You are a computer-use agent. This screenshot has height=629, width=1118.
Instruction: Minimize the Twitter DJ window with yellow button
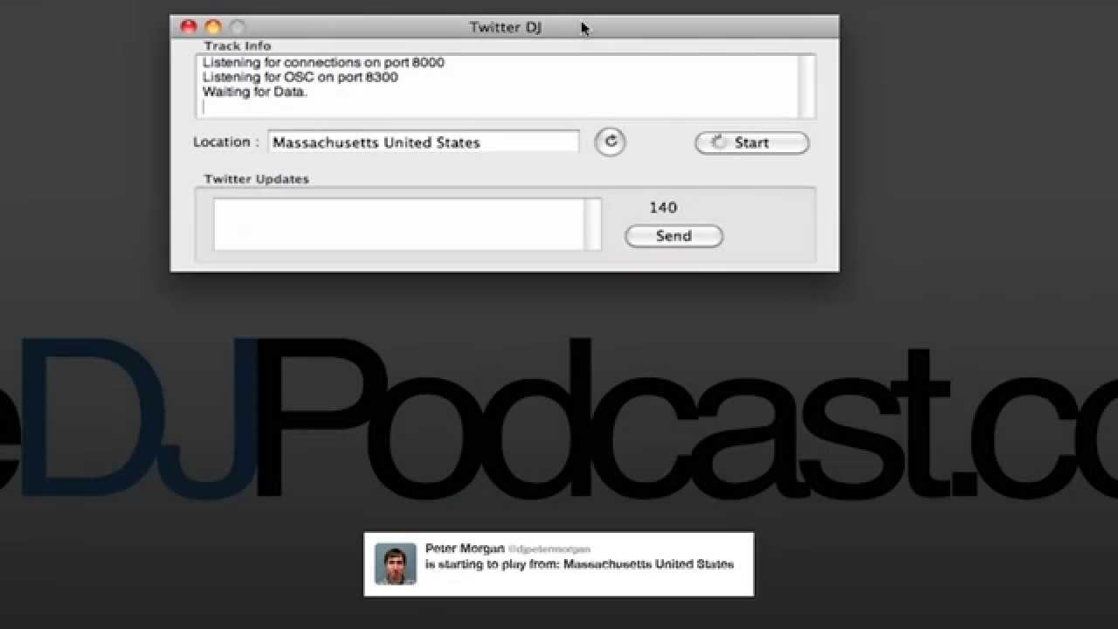(x=213, y=27)
